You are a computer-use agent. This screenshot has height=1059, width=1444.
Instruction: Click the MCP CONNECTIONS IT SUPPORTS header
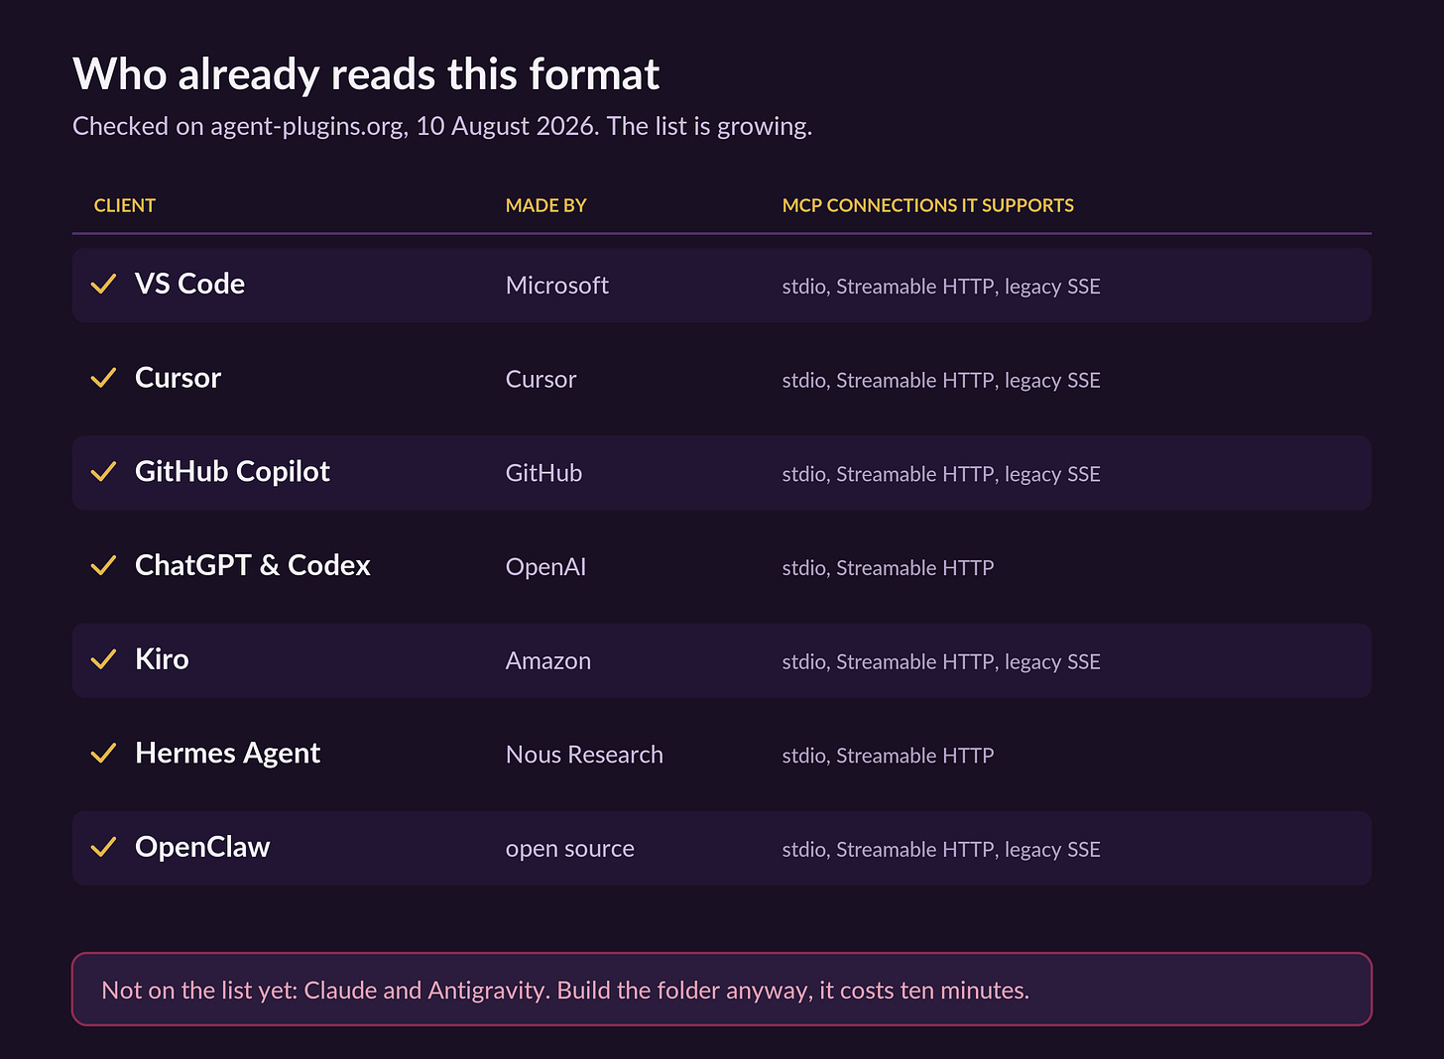tap(927, 205)
